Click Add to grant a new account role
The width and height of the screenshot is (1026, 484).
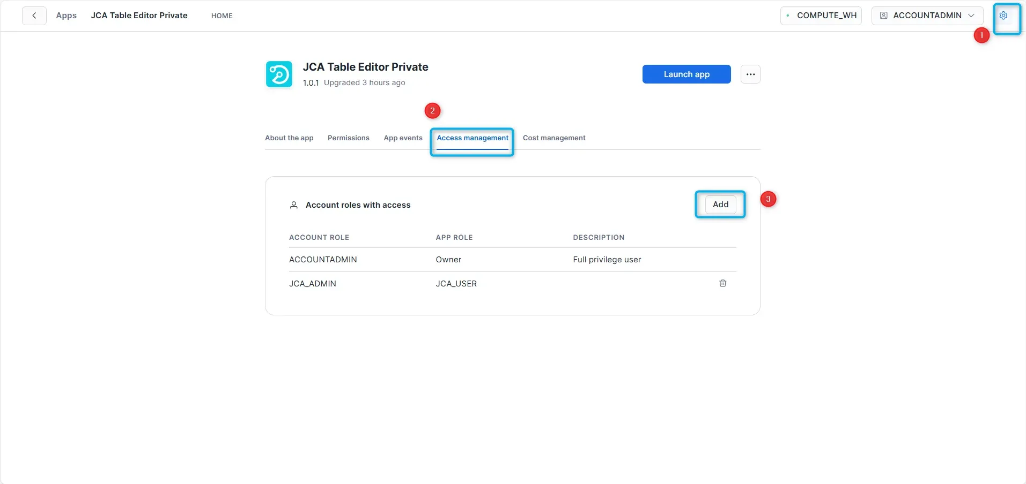719,204
